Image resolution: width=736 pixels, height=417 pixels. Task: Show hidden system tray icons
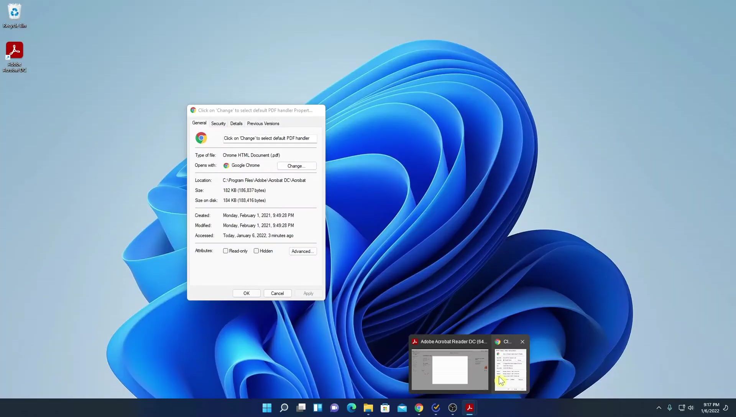(659, 408)
